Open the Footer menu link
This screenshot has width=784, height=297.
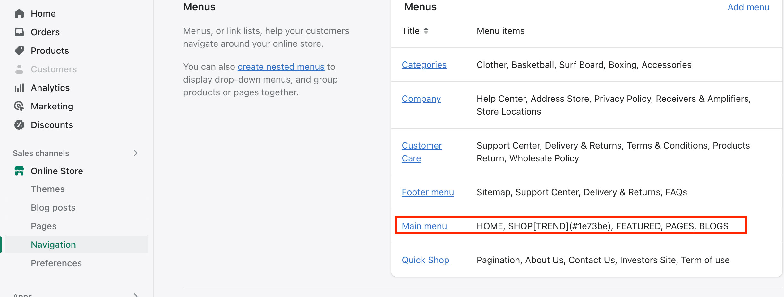coord(428,192)
